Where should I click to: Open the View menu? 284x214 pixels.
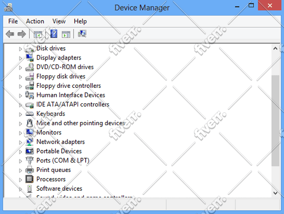(x=59, y=21)
